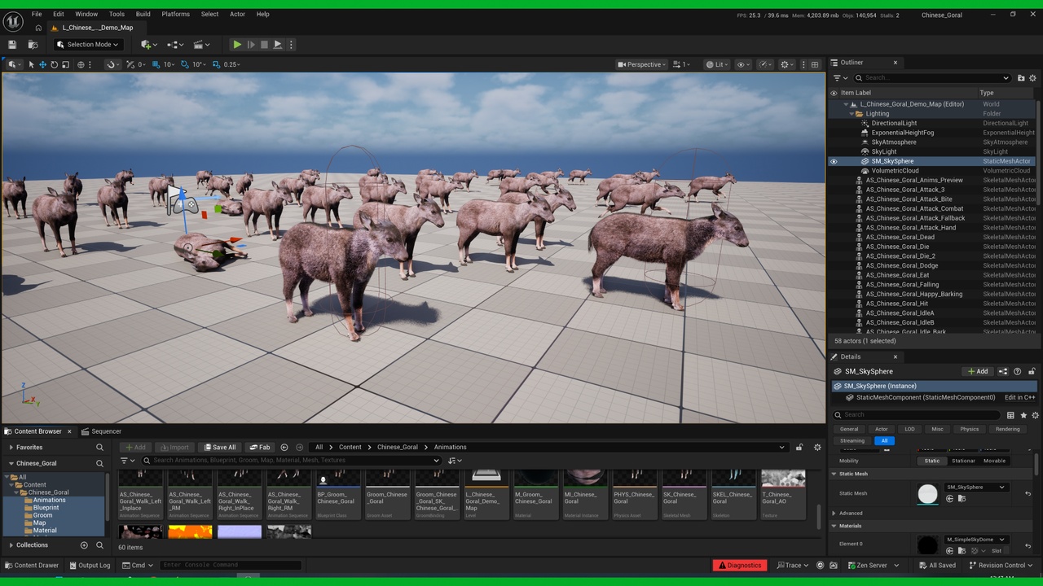This screenshot has height=586, width=1043.
Task: Click the SM_SkySphere static mesh thumbnail
Action: (927, 494)
